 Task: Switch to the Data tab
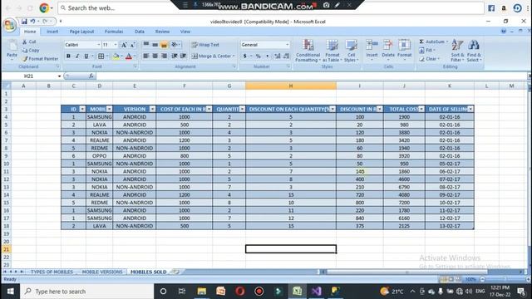pos(140,32)
